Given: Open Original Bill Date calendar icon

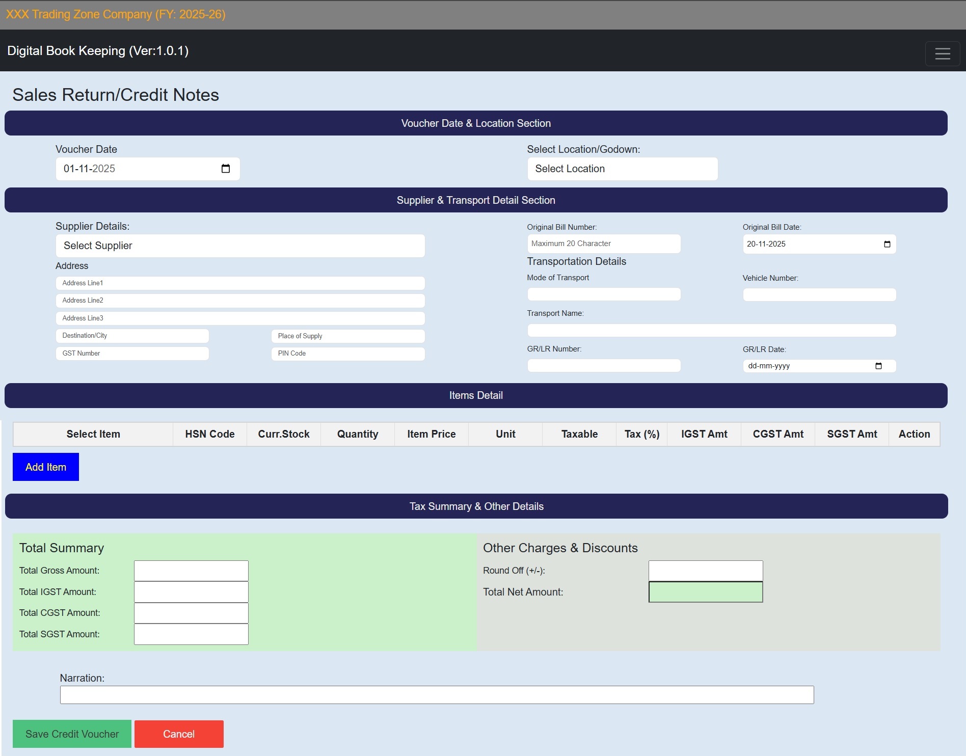Looking at the screenshot, I should (887, 244).
